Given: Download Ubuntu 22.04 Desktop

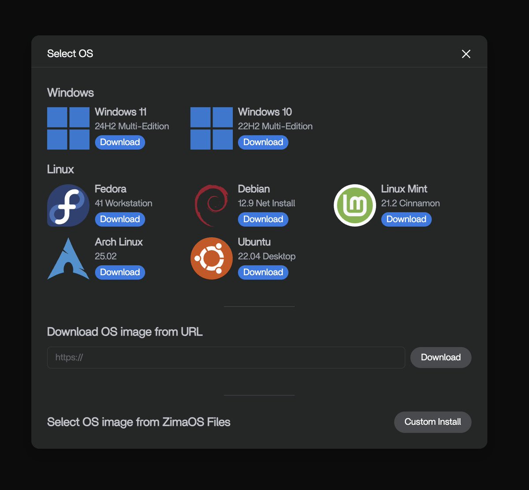Looking at the screenshot, I should (263, 272).
